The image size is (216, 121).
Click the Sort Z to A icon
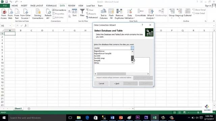click(70, 16)
